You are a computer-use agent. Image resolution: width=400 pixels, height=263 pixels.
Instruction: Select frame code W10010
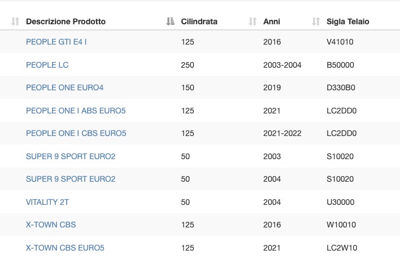(x=341, y=225)
